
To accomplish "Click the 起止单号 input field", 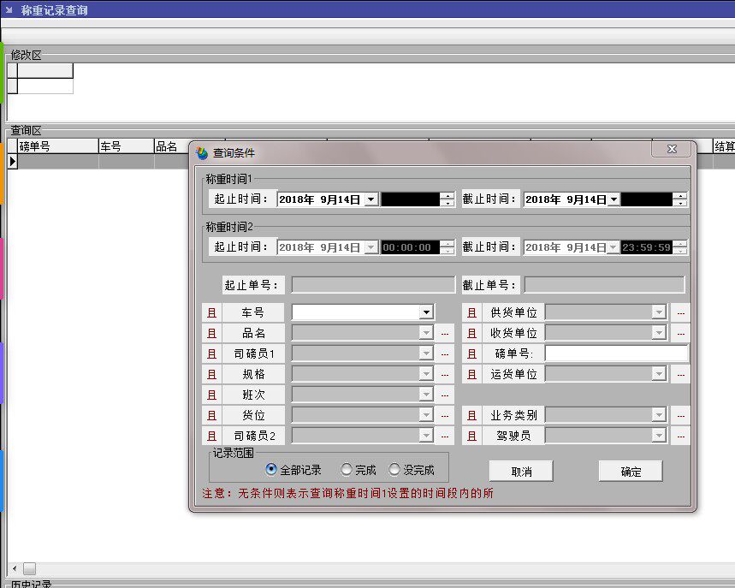I will (x=373, y=285).
